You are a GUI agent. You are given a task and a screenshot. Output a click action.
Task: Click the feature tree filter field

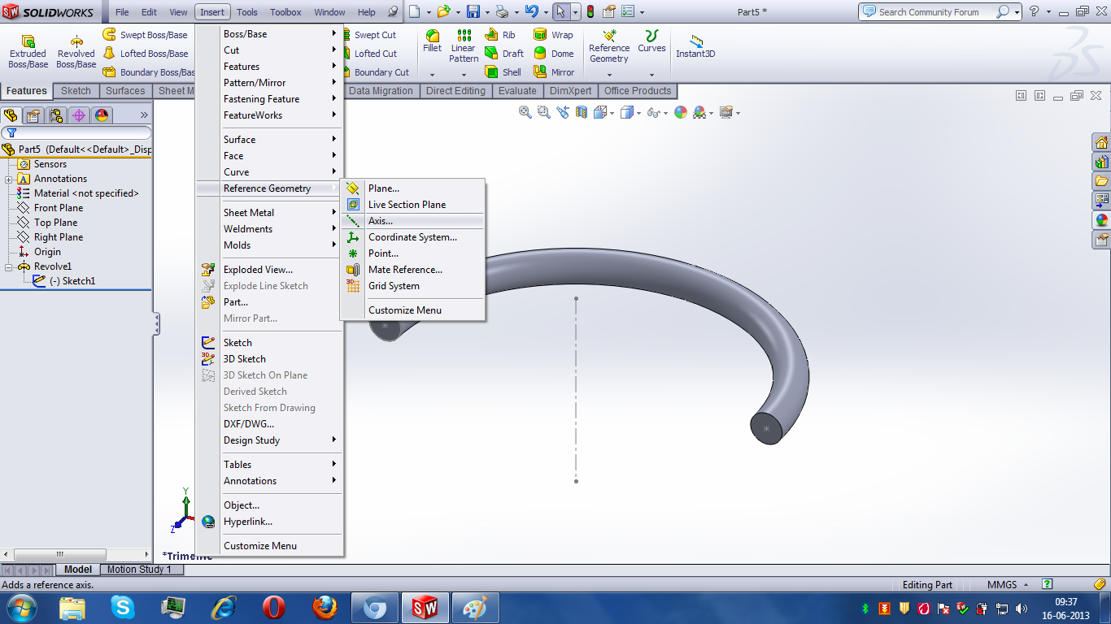[x=76, y=132]
